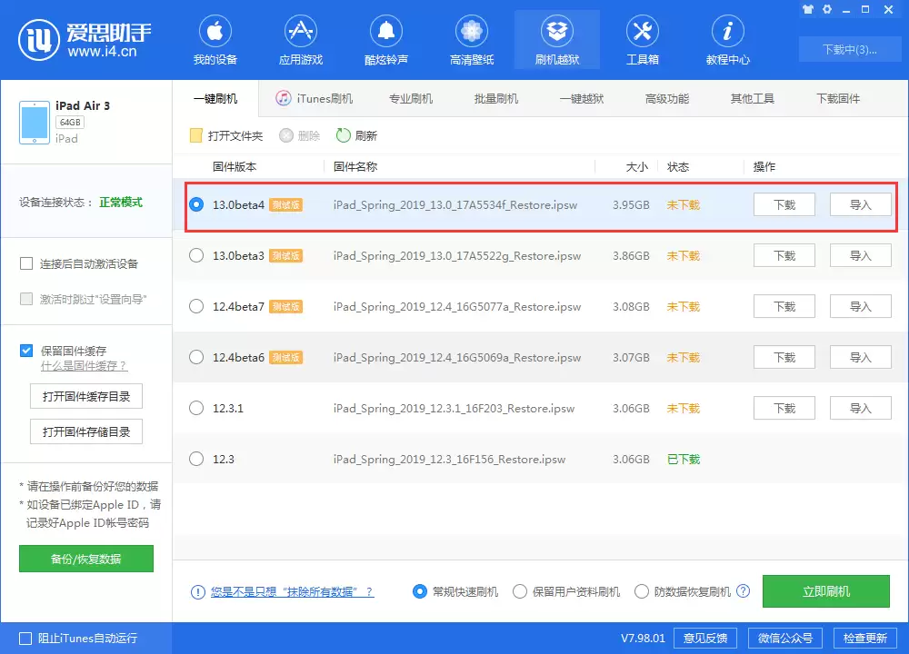The width and height of the screenshot is (909, 654).
Task: Switch to 其他工具 tab
Action: 753,98
